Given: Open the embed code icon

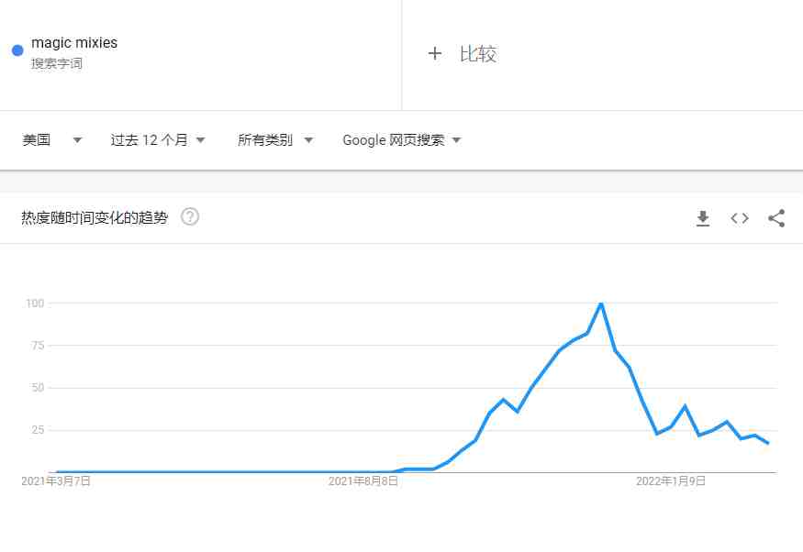Looking at the screenshot, I should [x=740, y=218].
